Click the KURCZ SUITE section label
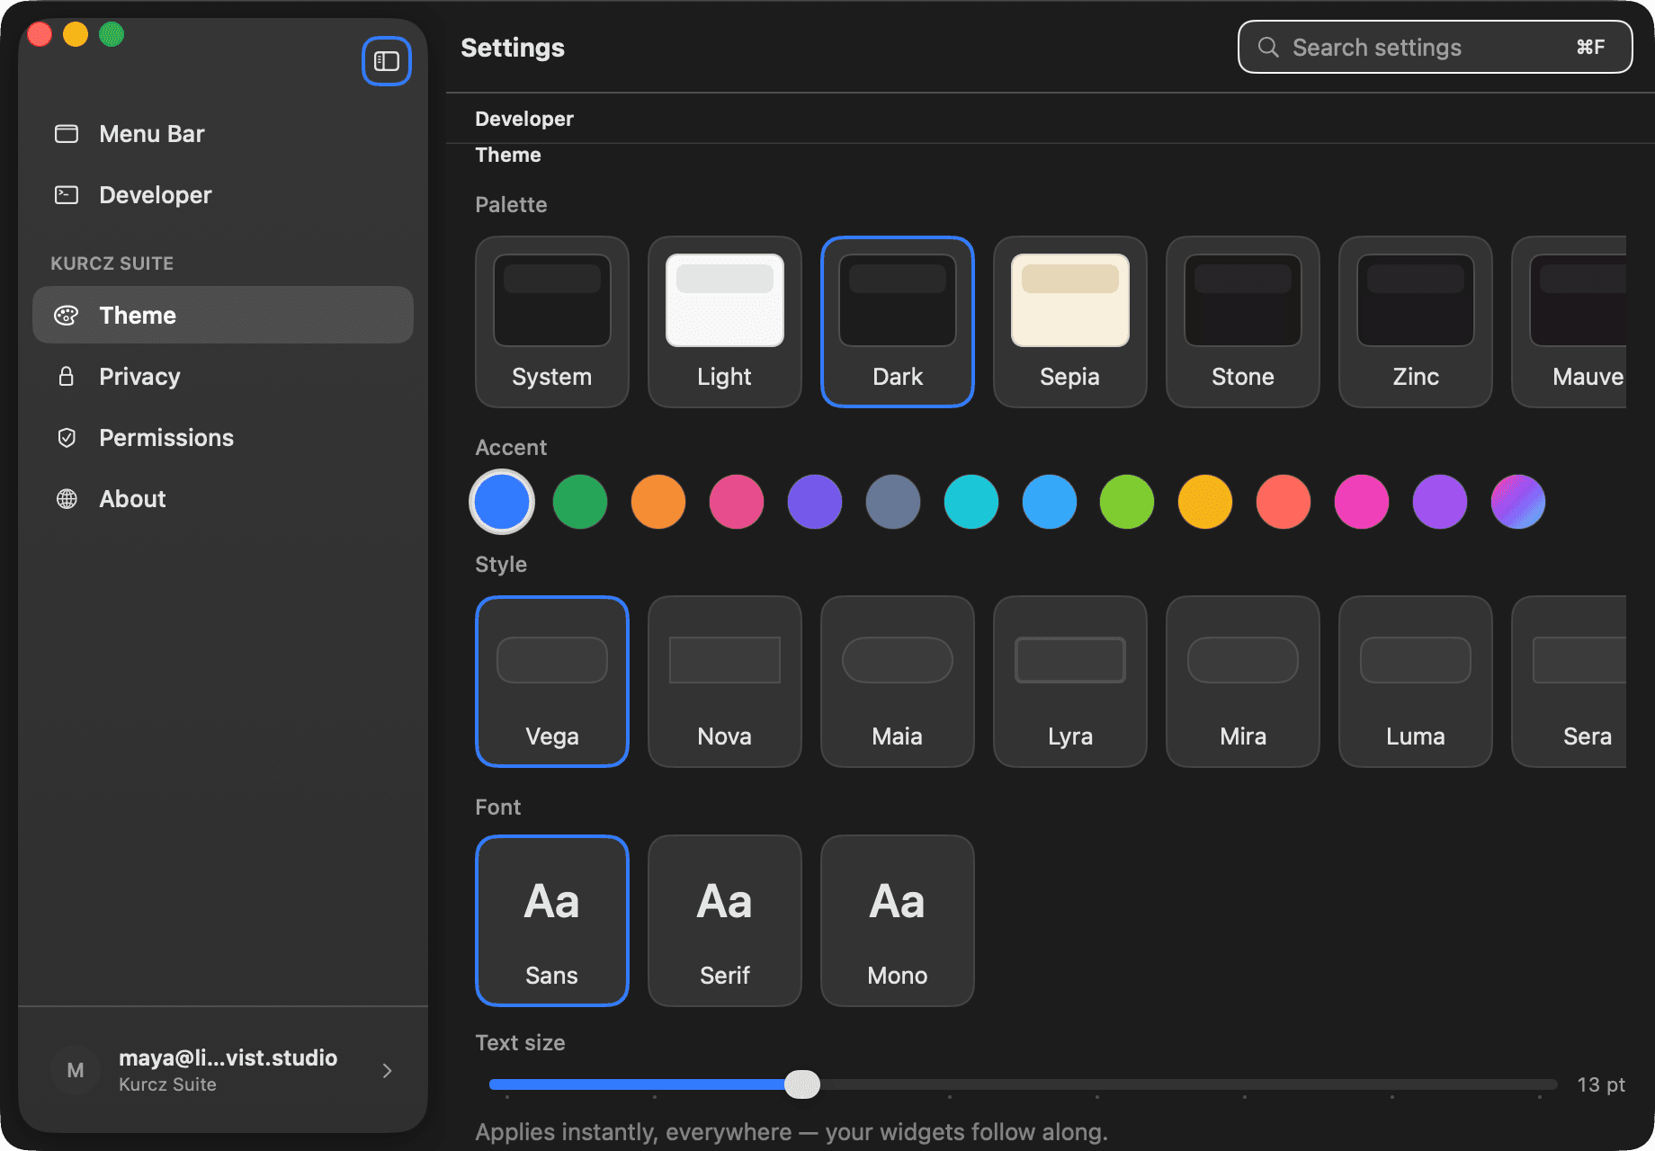Screen dimensions: 1655x1151 point(112,263)
